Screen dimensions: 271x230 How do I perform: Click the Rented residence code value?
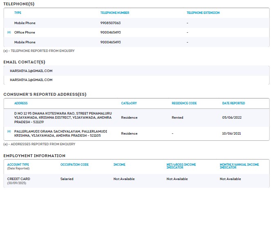177,117
